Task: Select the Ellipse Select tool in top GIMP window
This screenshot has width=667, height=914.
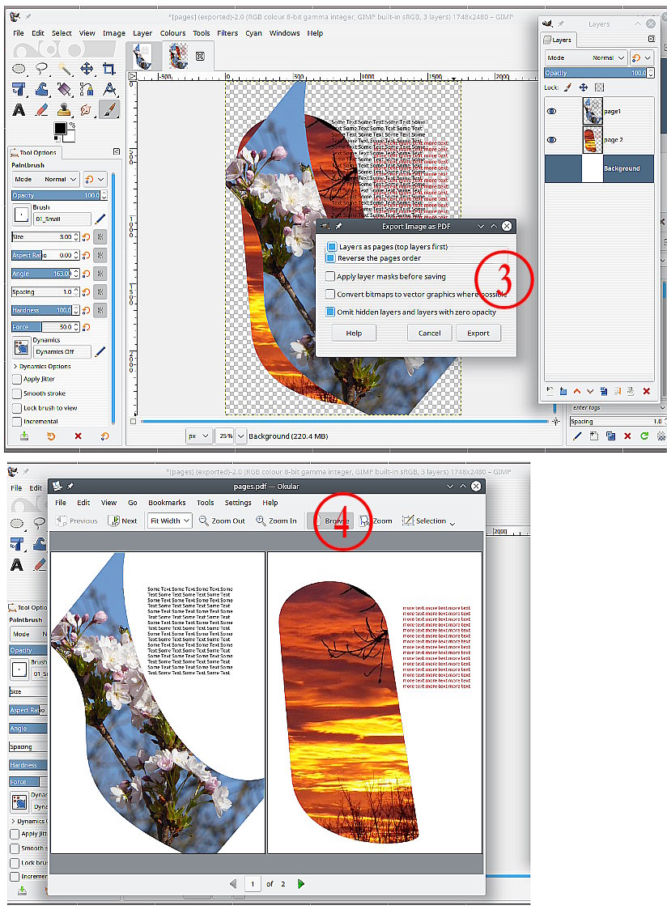Action: pos(19,69)
